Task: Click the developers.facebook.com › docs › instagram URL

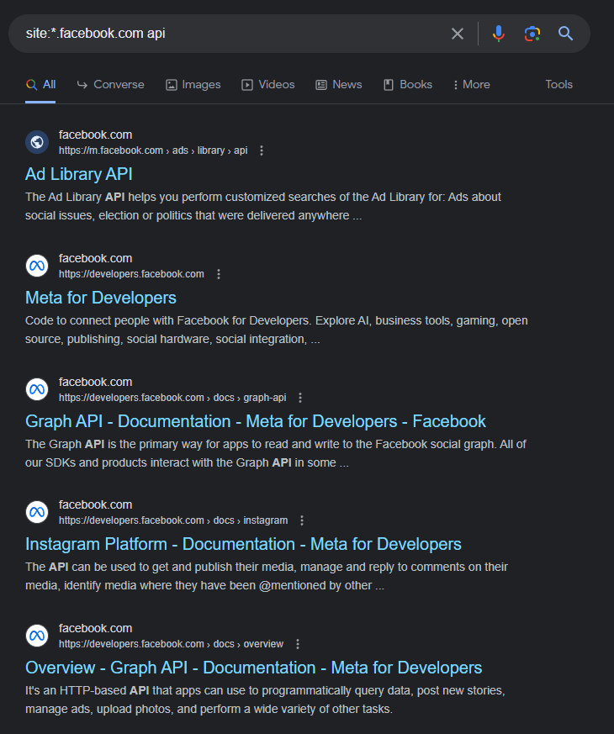Action: pyautogui.click(x=173, y=520)
